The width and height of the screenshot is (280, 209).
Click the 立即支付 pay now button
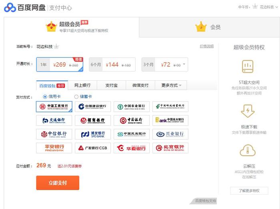pyautogui.click(x=58, y=183)
